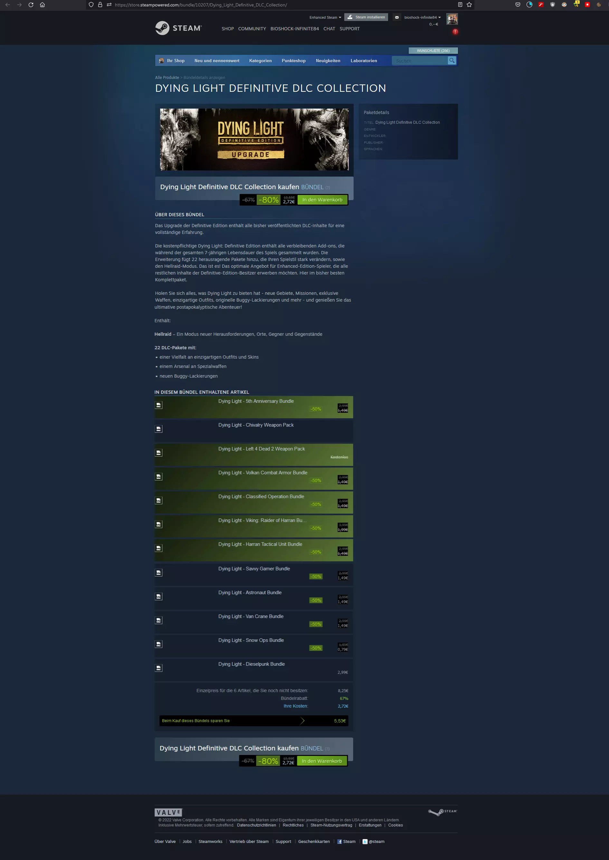Open the SHOP menu in header

click(x=228, y=29)
